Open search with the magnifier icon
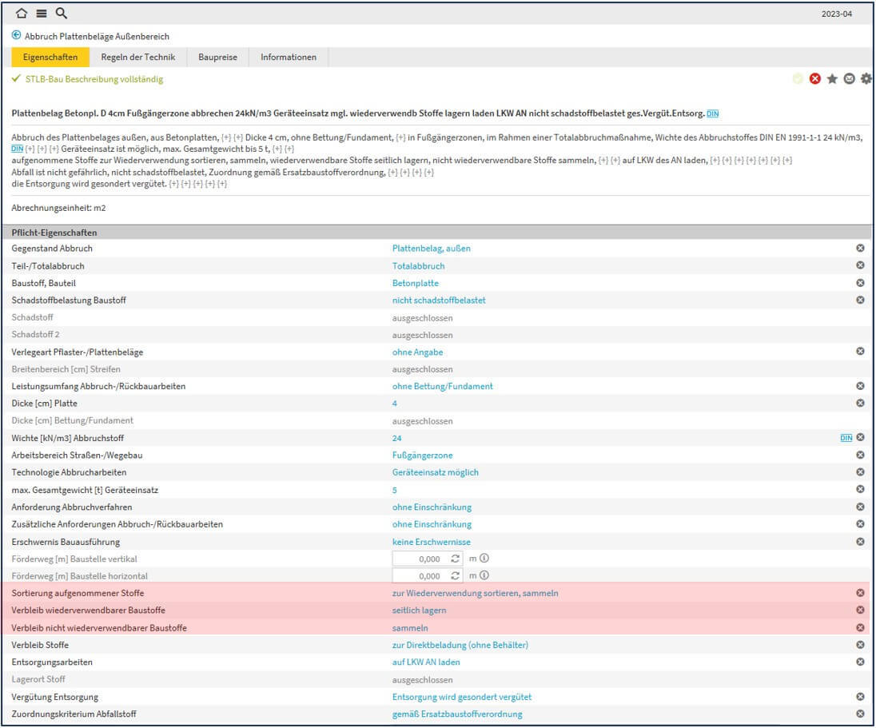The height and width of the screenshot is (728, 876). coord(62,13)
